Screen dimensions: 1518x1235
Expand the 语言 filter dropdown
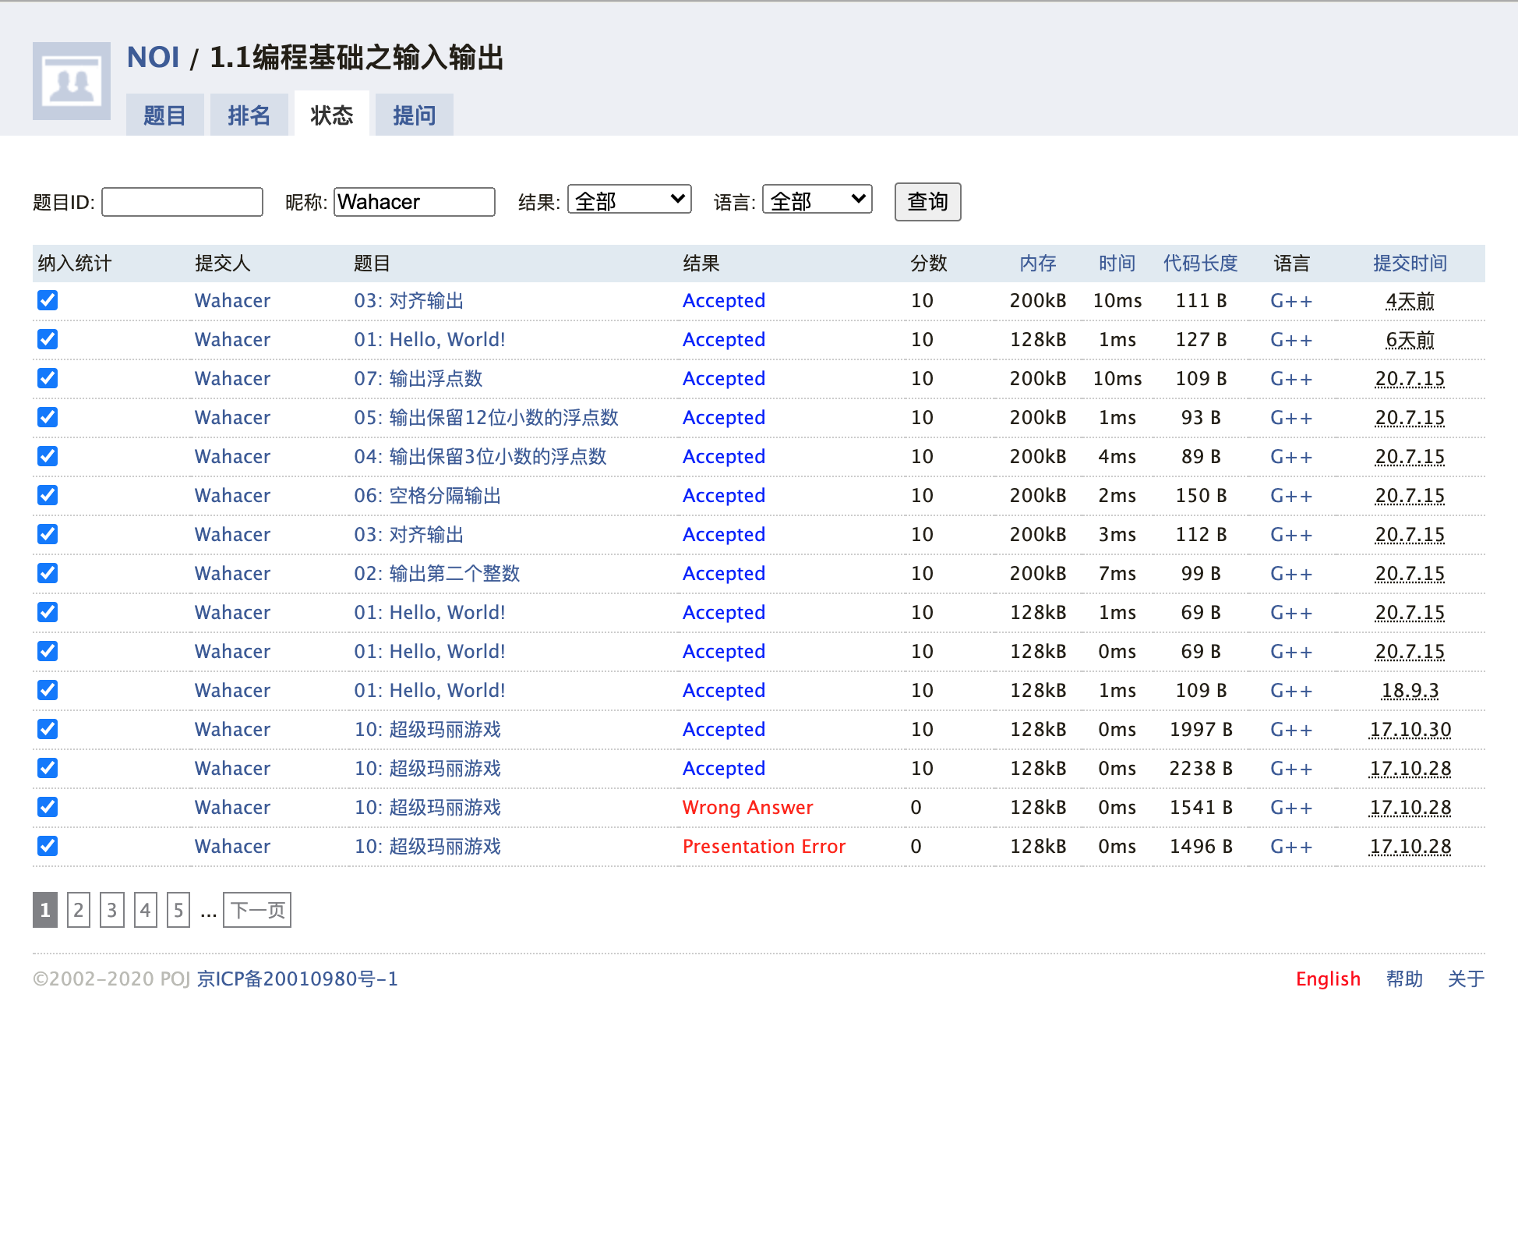click(x=817, y=200)
